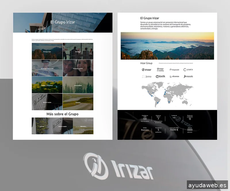This screenshot has width=230, height=191.
Task: Open the Masats brand logo
Action: point(188,76)
